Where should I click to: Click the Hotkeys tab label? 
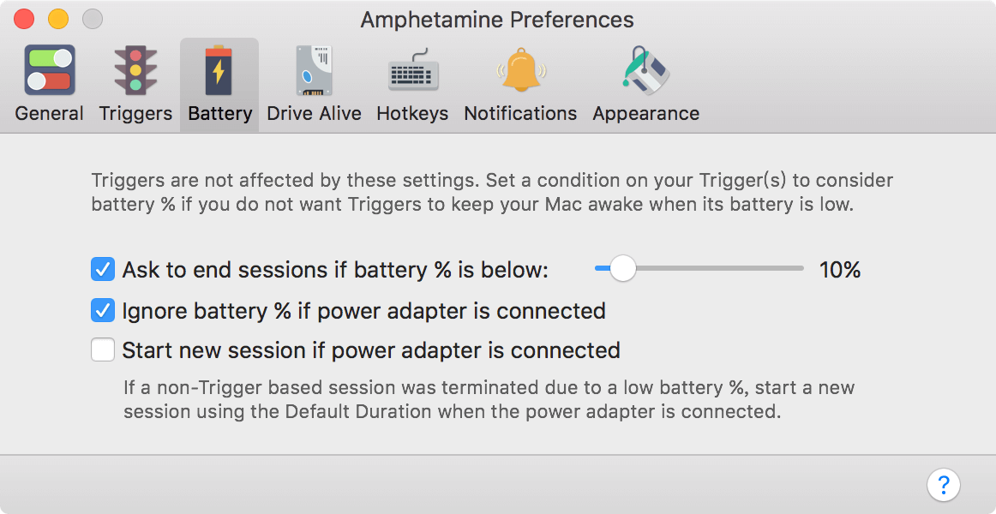pyautogui.click(x=412, y=114)
